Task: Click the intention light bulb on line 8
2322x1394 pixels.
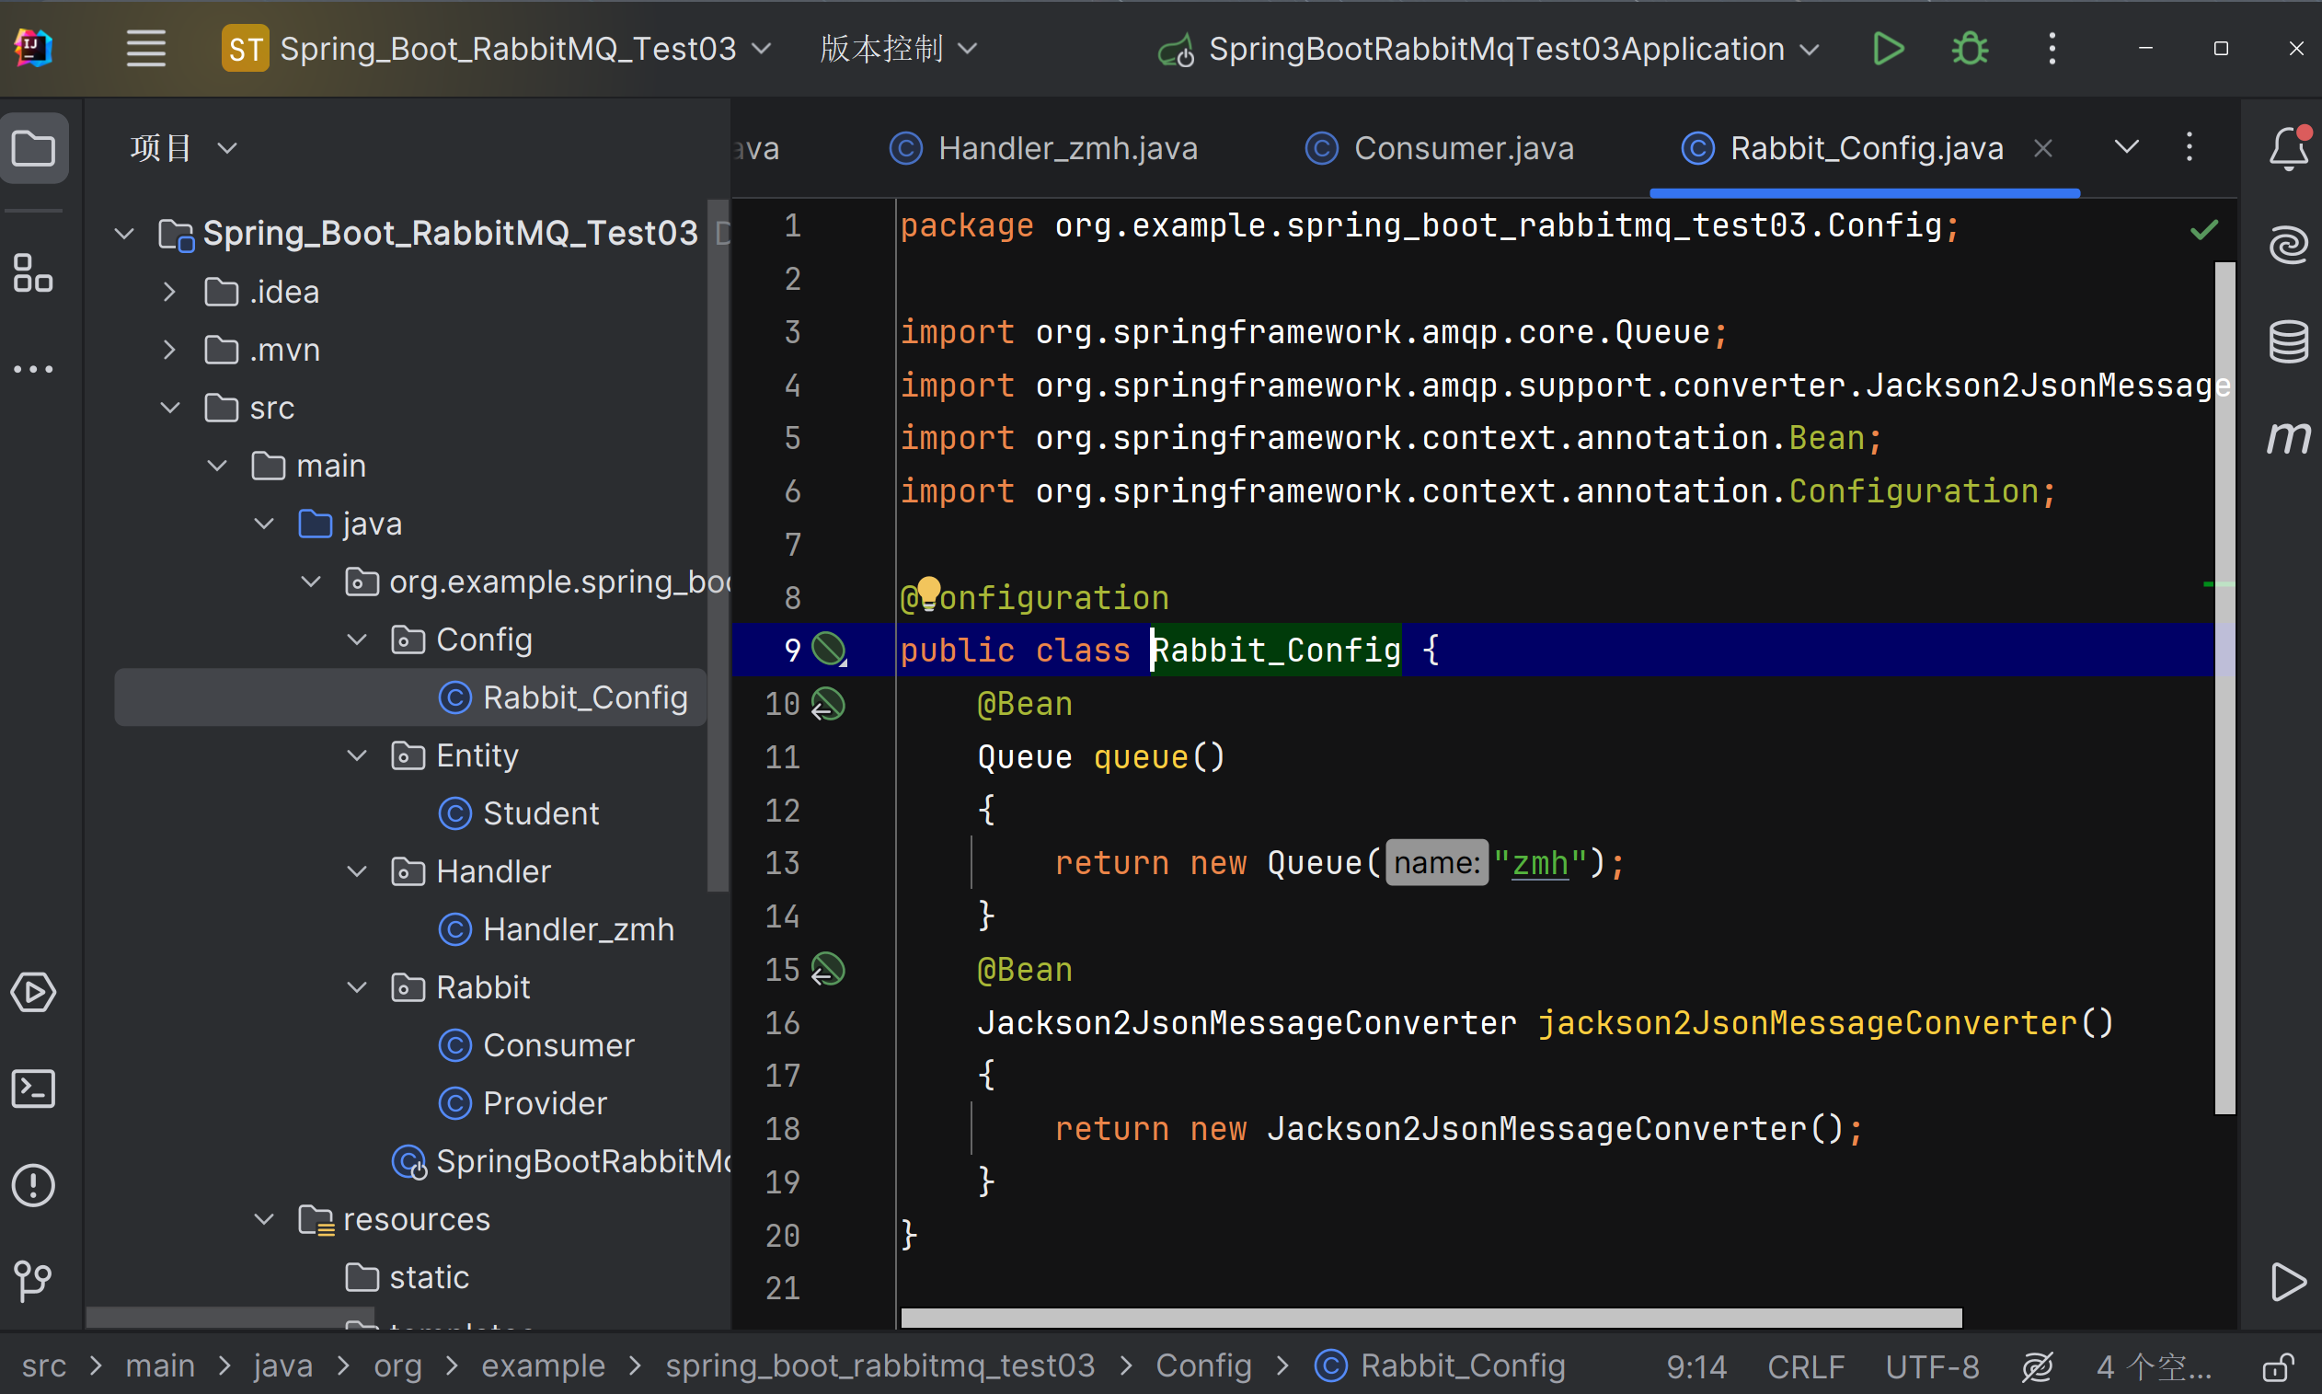Action: click(x=927, y=592)
